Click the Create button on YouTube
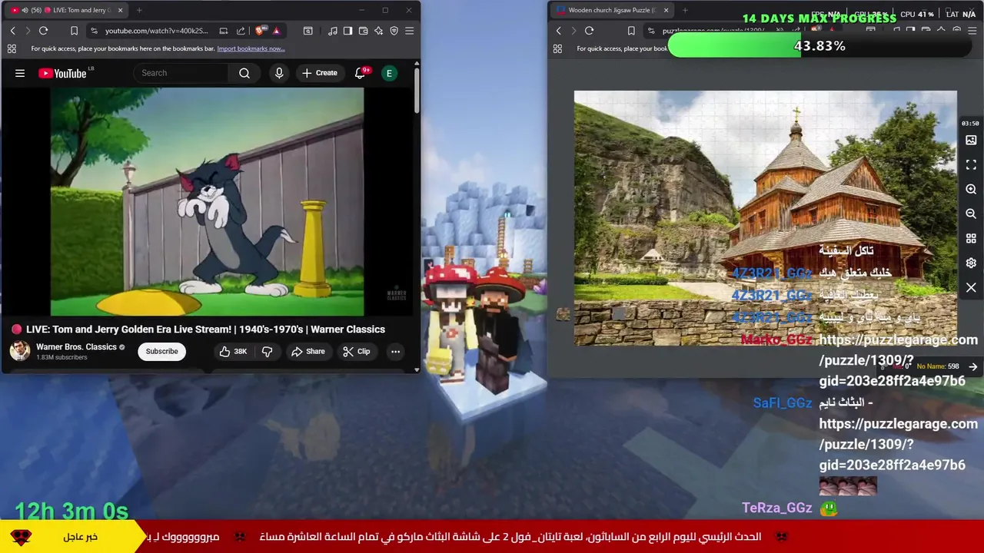The image size is (984, 553). coord(320,73)
